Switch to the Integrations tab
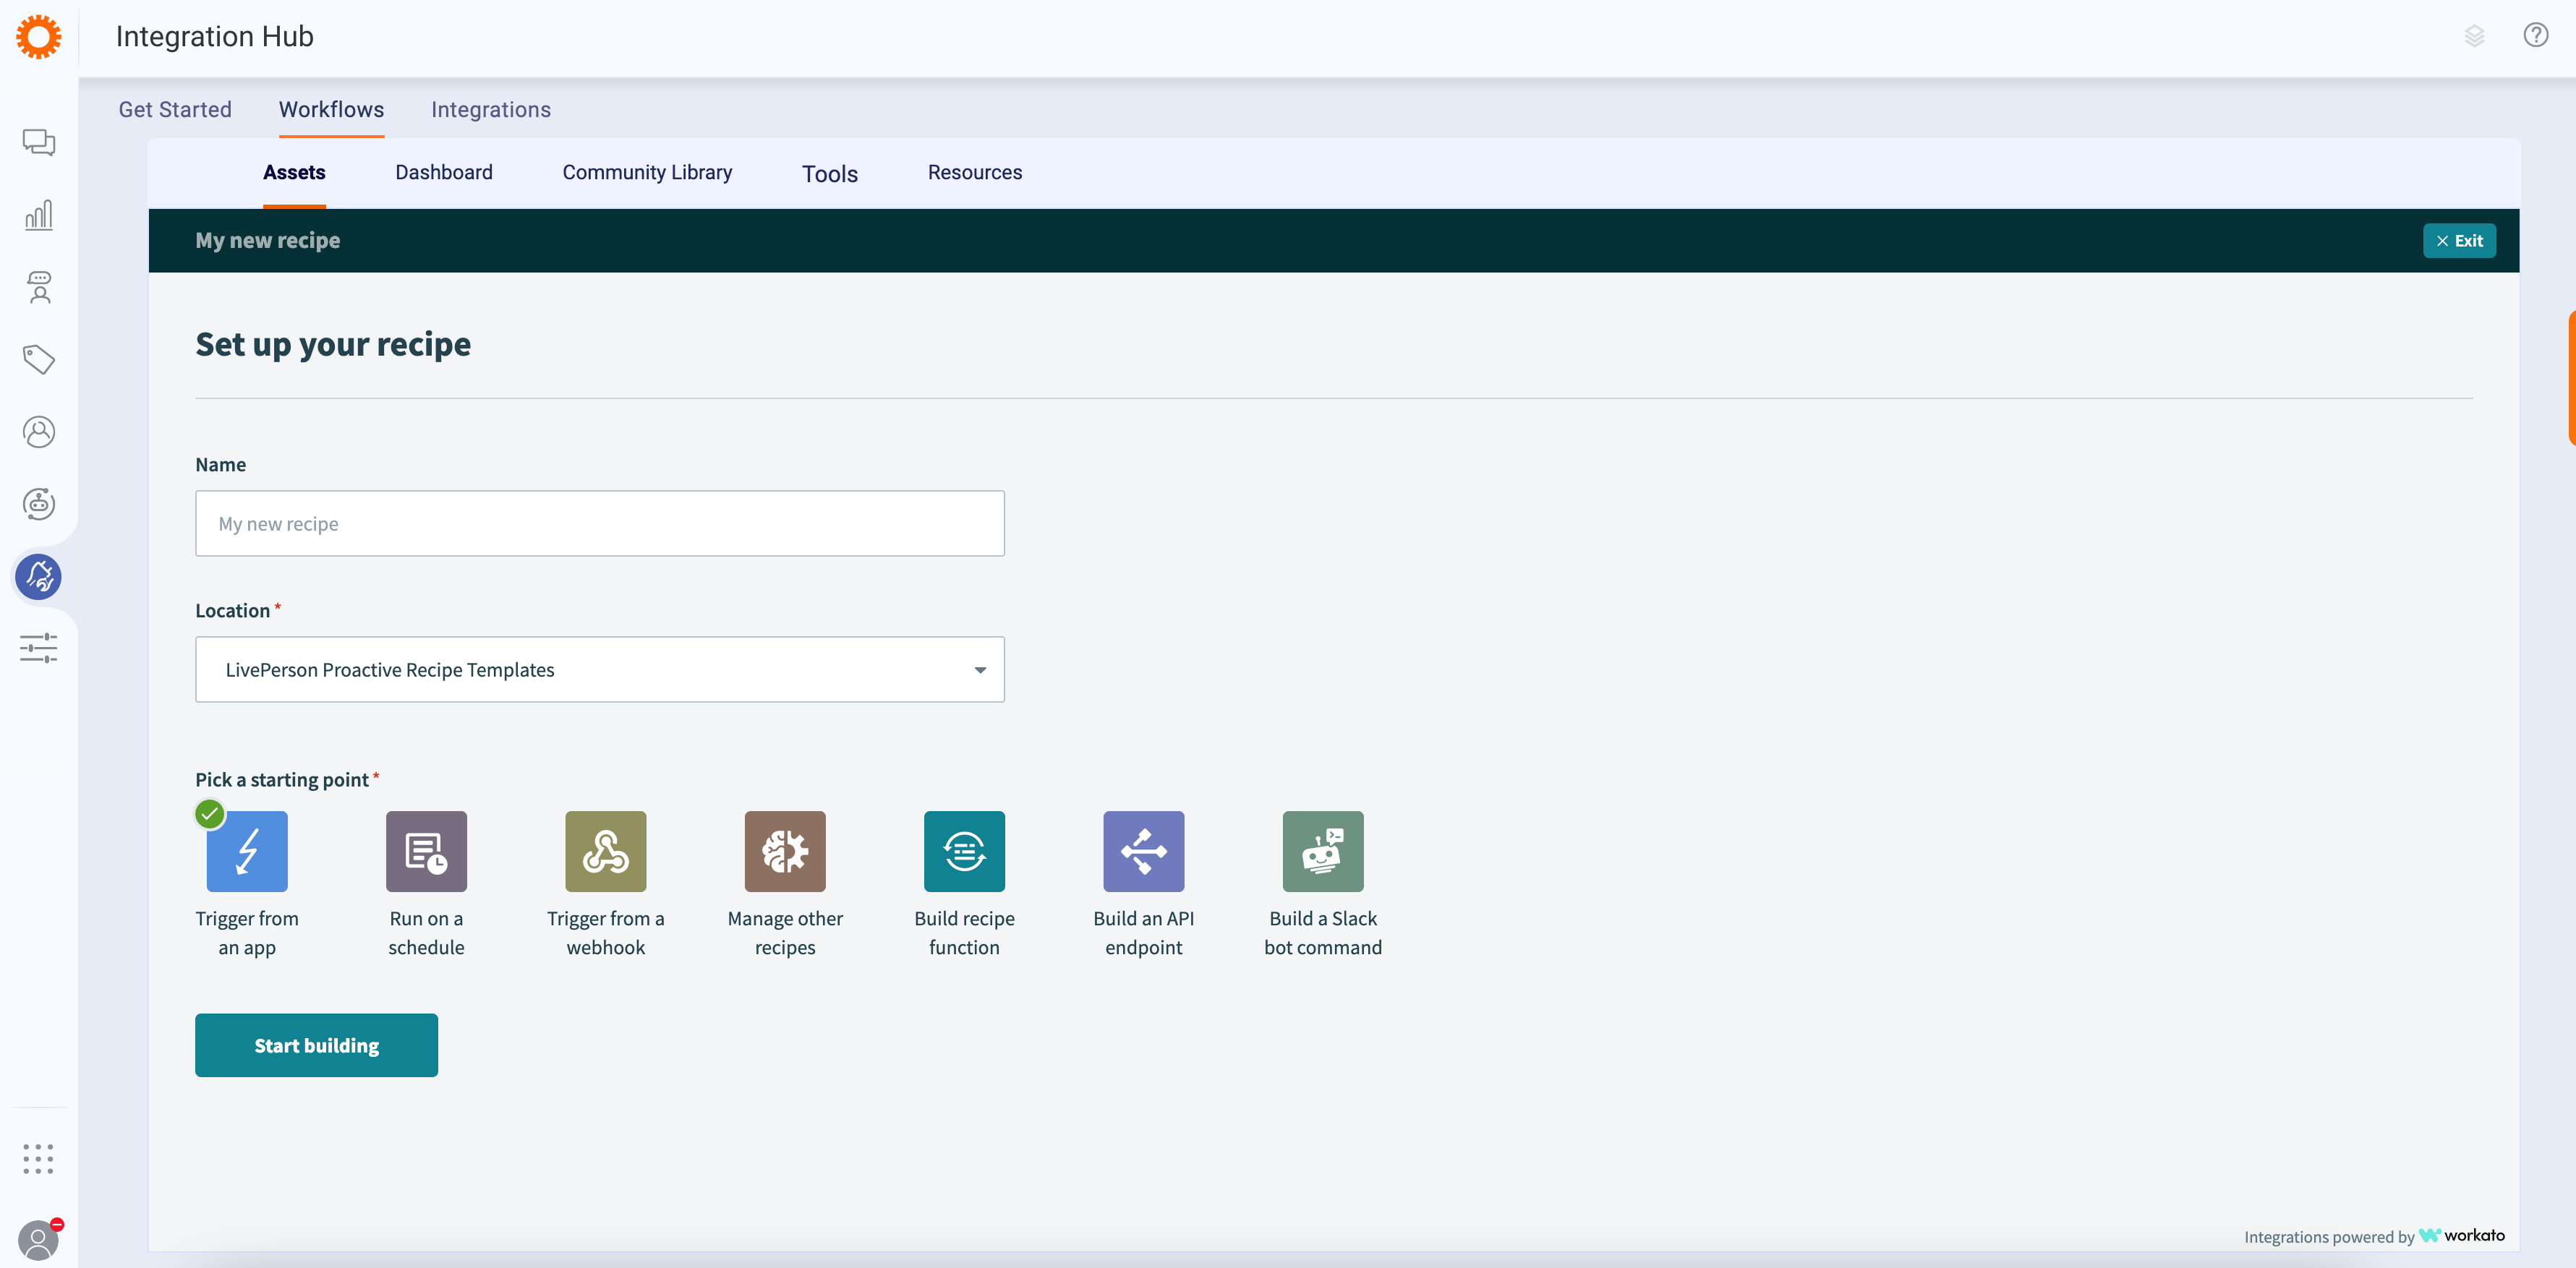 [x=491, y=110]
